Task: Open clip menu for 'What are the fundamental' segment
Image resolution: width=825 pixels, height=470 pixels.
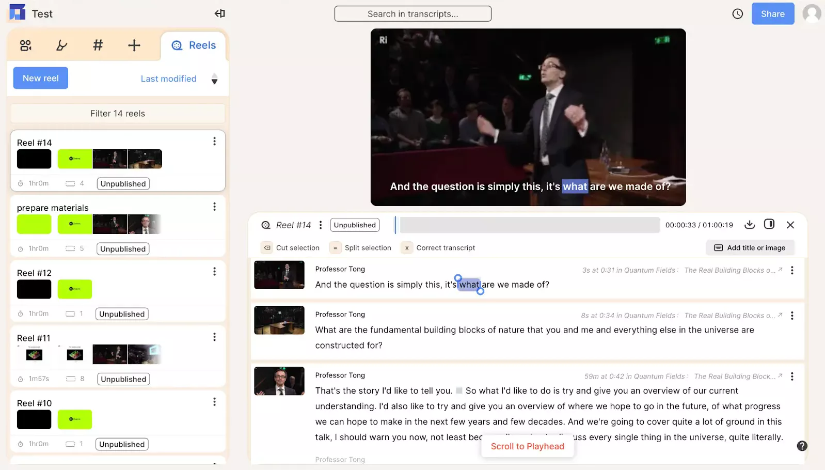Action: 792,316
